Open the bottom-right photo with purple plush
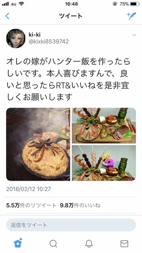This screenshot has height=253, width=142. point(104,163)
